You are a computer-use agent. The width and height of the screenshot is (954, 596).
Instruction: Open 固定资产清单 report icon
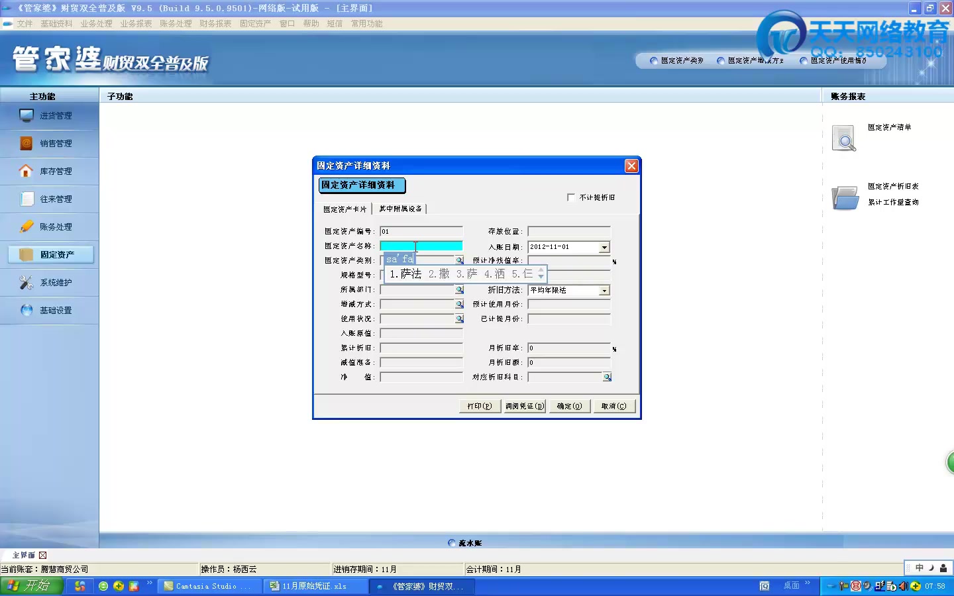844,138
